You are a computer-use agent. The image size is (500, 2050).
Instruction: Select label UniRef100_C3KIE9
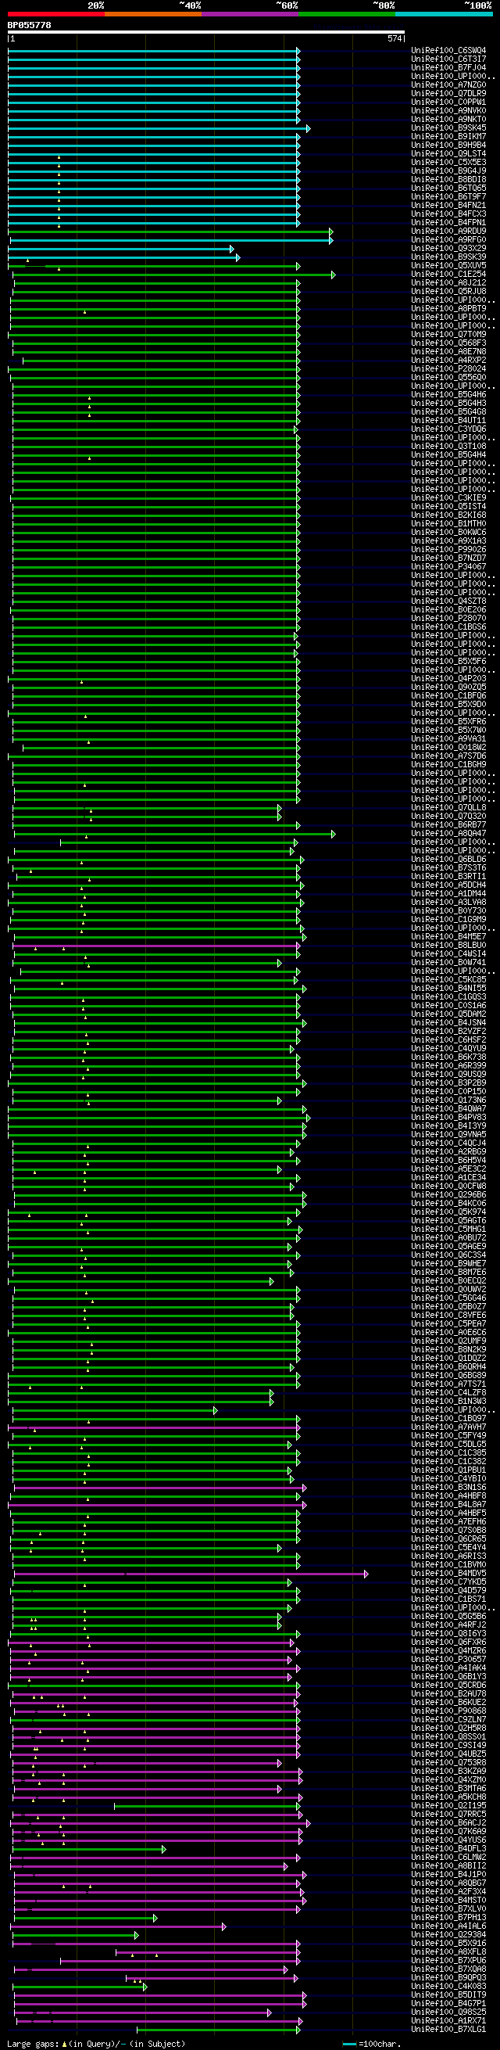[448, 498]
